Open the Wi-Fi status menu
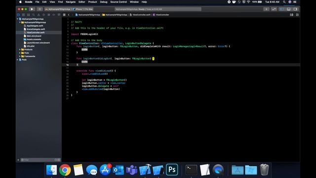The width and height of the screenshot is (316, 178). (248, 2)
